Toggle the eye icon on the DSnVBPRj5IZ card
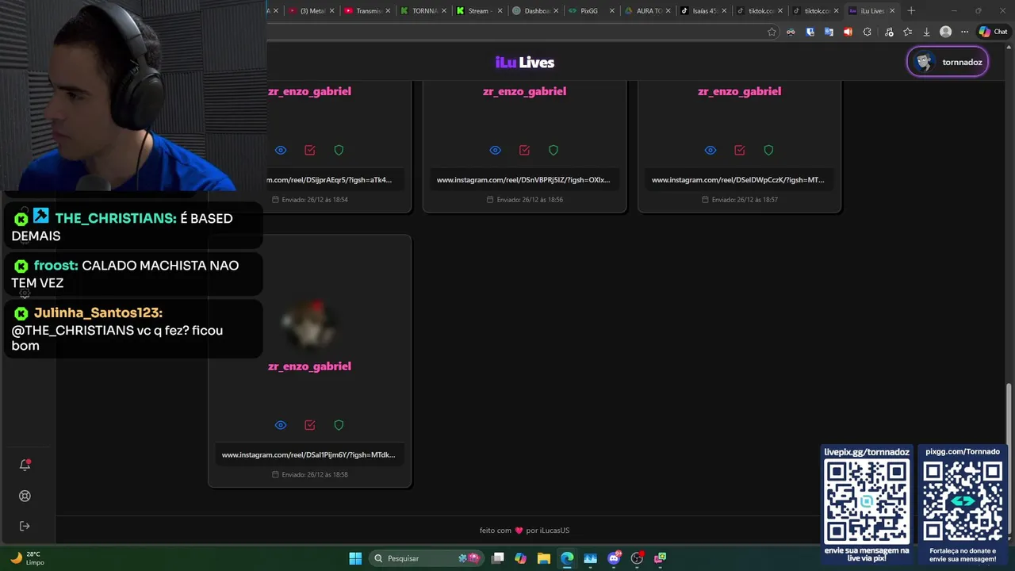 [x=495, y=150]
